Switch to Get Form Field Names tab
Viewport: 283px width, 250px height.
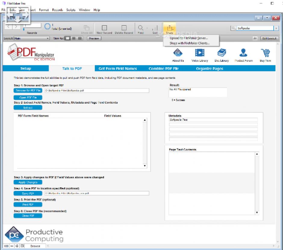[x=118, y=68]
